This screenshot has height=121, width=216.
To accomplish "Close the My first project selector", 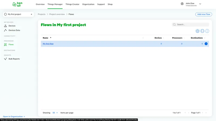I will [x=31, y=14].
